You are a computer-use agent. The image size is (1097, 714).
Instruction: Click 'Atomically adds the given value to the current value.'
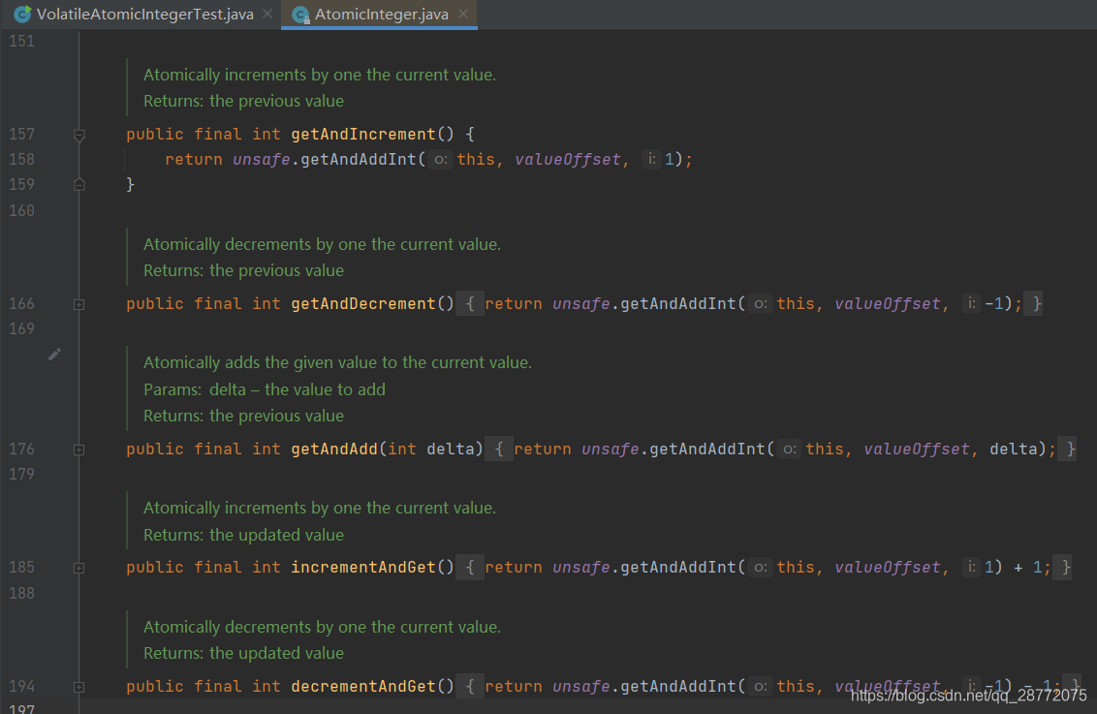pos(338,362)
